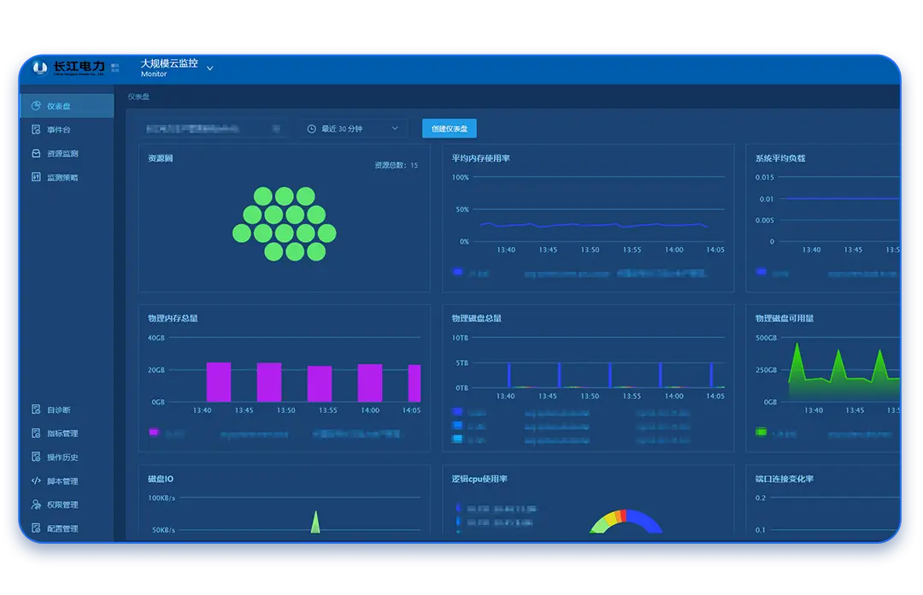Click the clock icon in time range selector
Screen dimensions: 923x595
pyautogui.click(x=312, y=129)
